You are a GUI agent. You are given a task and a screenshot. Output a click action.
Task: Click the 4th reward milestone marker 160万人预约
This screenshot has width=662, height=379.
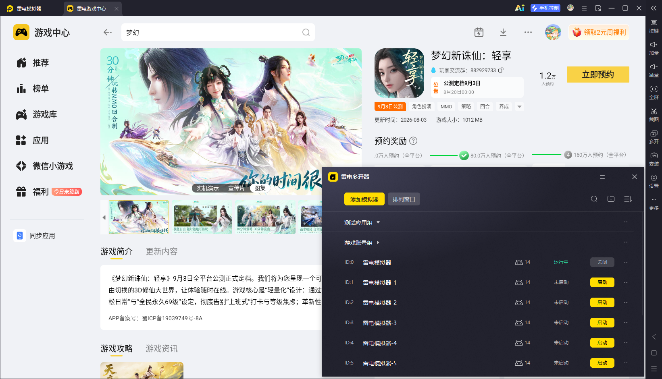pyautogui.click(x=568, y=155)
